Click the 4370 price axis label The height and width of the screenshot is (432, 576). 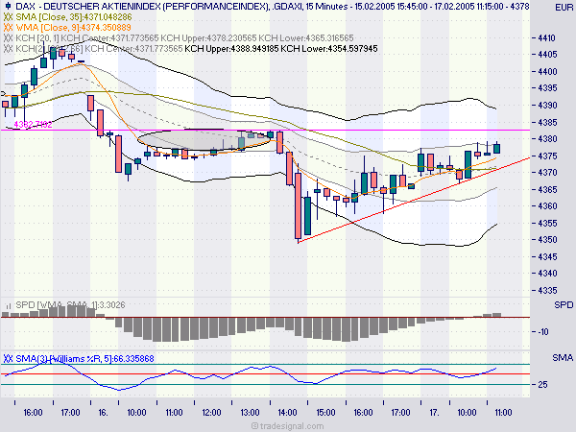(x=547, y=172)
